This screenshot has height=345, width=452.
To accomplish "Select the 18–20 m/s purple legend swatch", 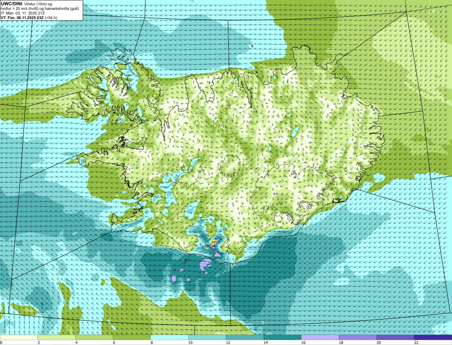I will pos(358,337).
